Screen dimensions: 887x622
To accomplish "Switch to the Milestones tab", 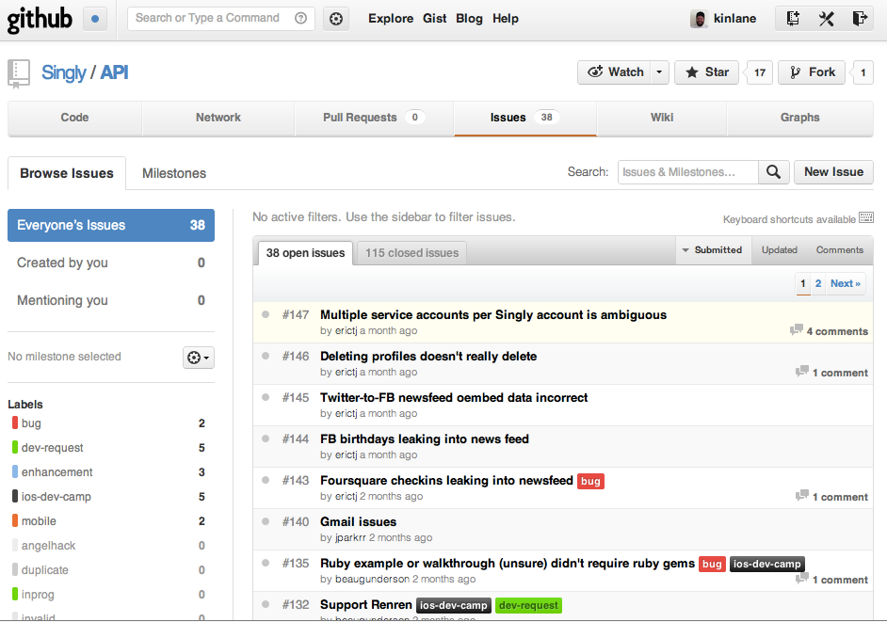I will (x=173, y=173).
